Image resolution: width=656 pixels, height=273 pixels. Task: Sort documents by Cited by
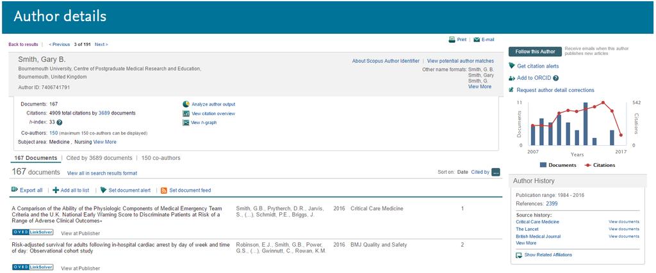[480, 172]
